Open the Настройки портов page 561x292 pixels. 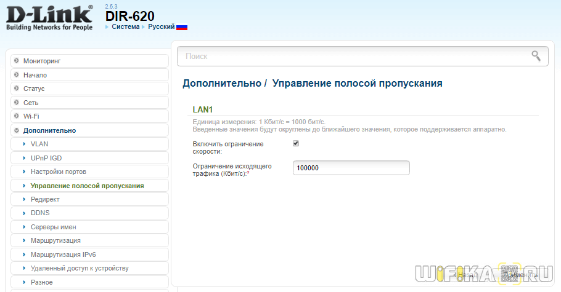click(58, 172)
